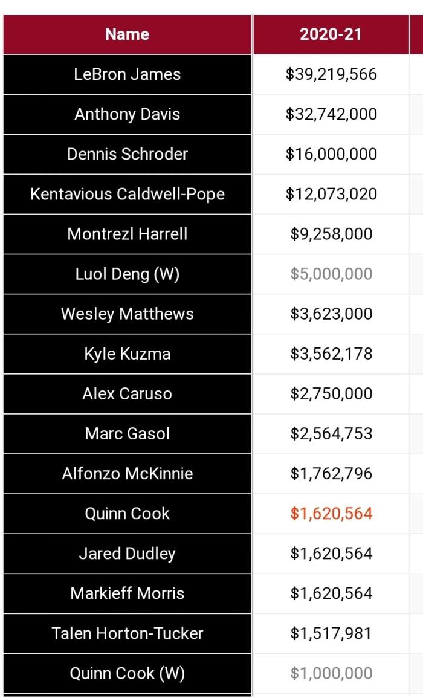This screenshot has height=698, width=423.
Task: Open Anthony Davis player link
Action: pyautogui.click(x=128, y=114)
